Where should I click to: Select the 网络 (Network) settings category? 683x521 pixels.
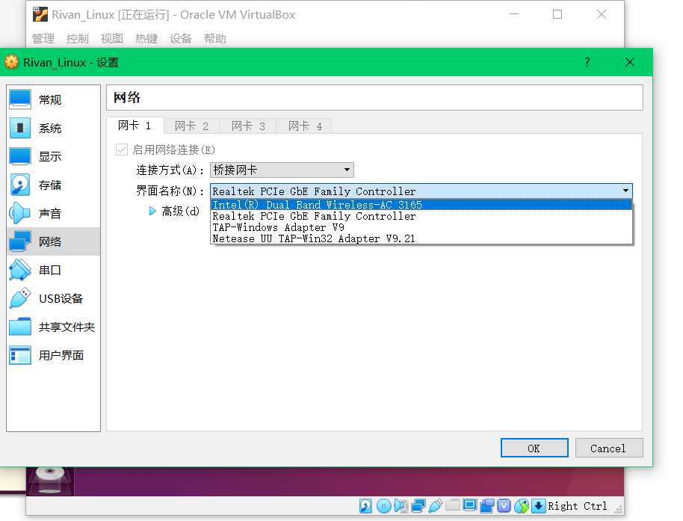[53, 241]
